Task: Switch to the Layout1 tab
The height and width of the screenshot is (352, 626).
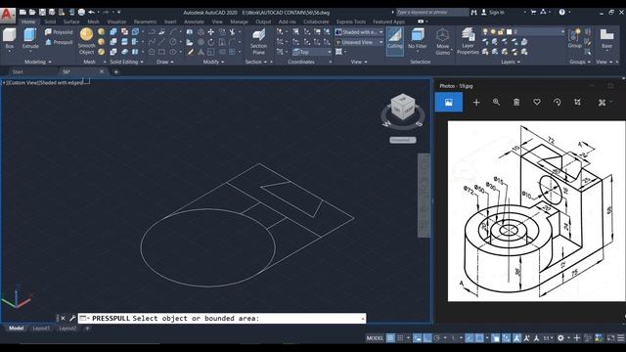Action: [x=41, y=329]
